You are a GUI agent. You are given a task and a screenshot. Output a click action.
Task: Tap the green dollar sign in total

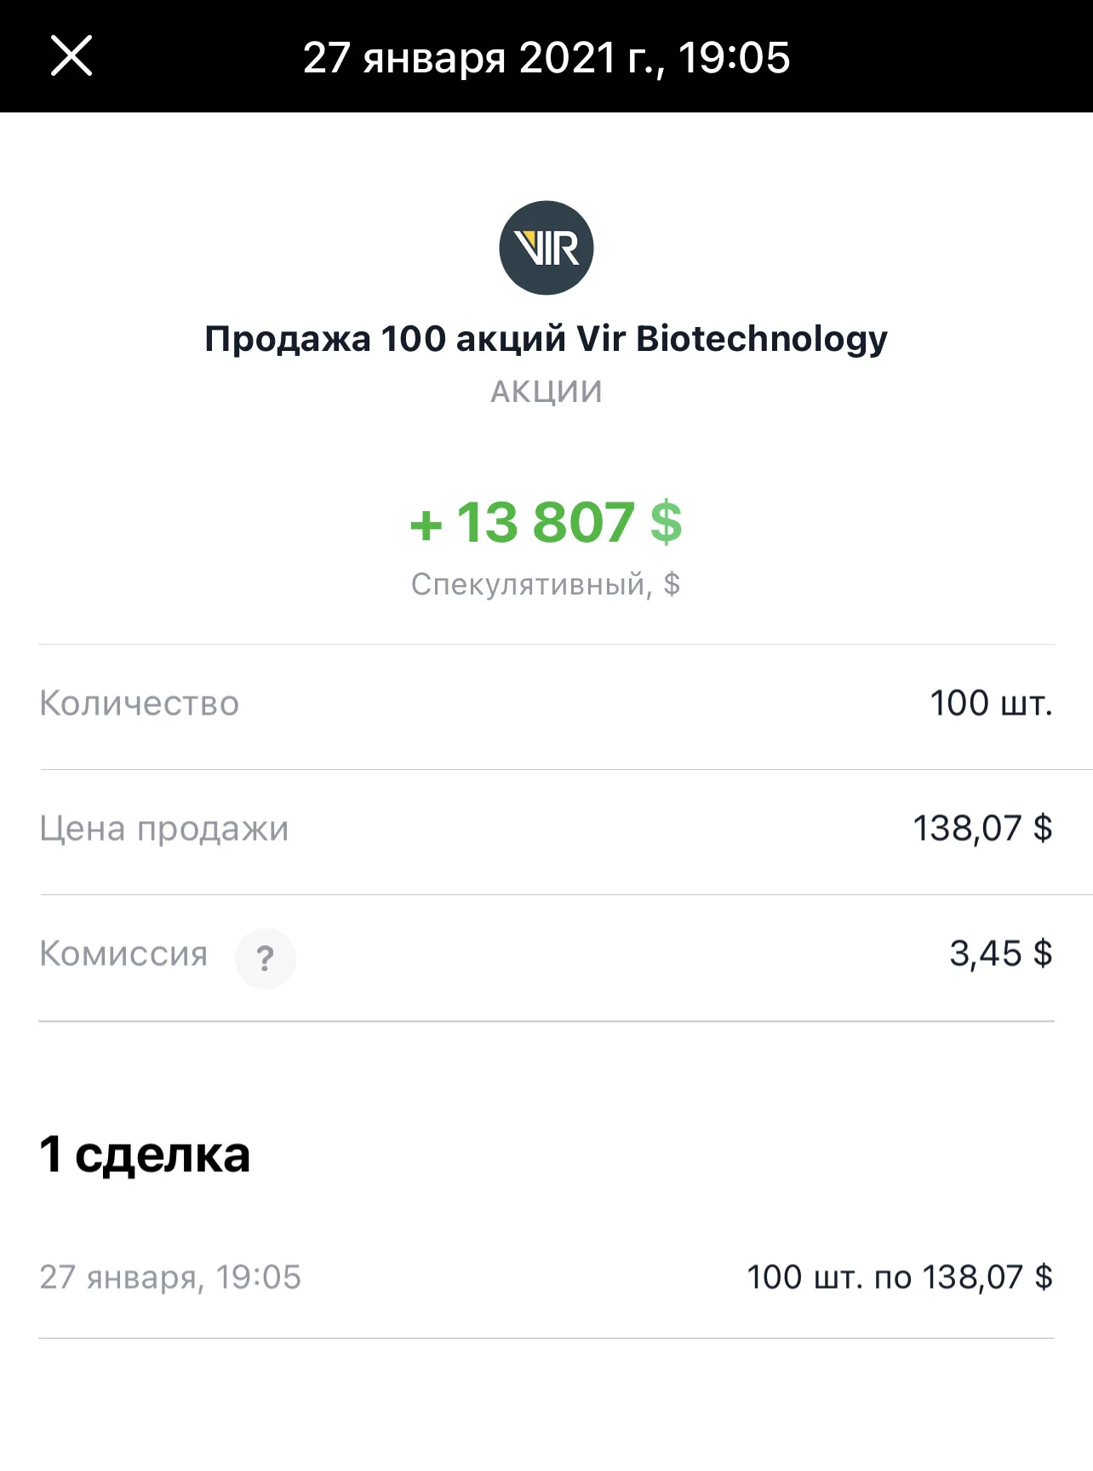666,521
